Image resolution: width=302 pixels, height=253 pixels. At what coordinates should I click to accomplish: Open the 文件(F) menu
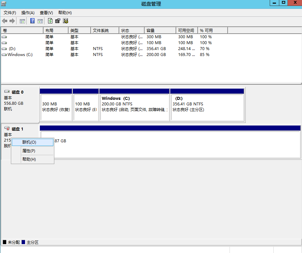[10, 13]
